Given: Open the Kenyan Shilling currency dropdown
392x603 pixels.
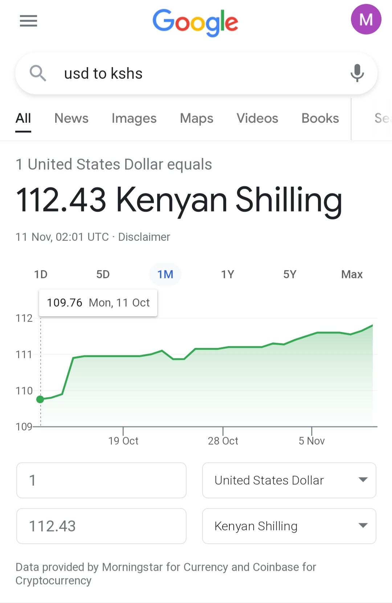Looking at the screenshot, I should (x=289, y=526).
